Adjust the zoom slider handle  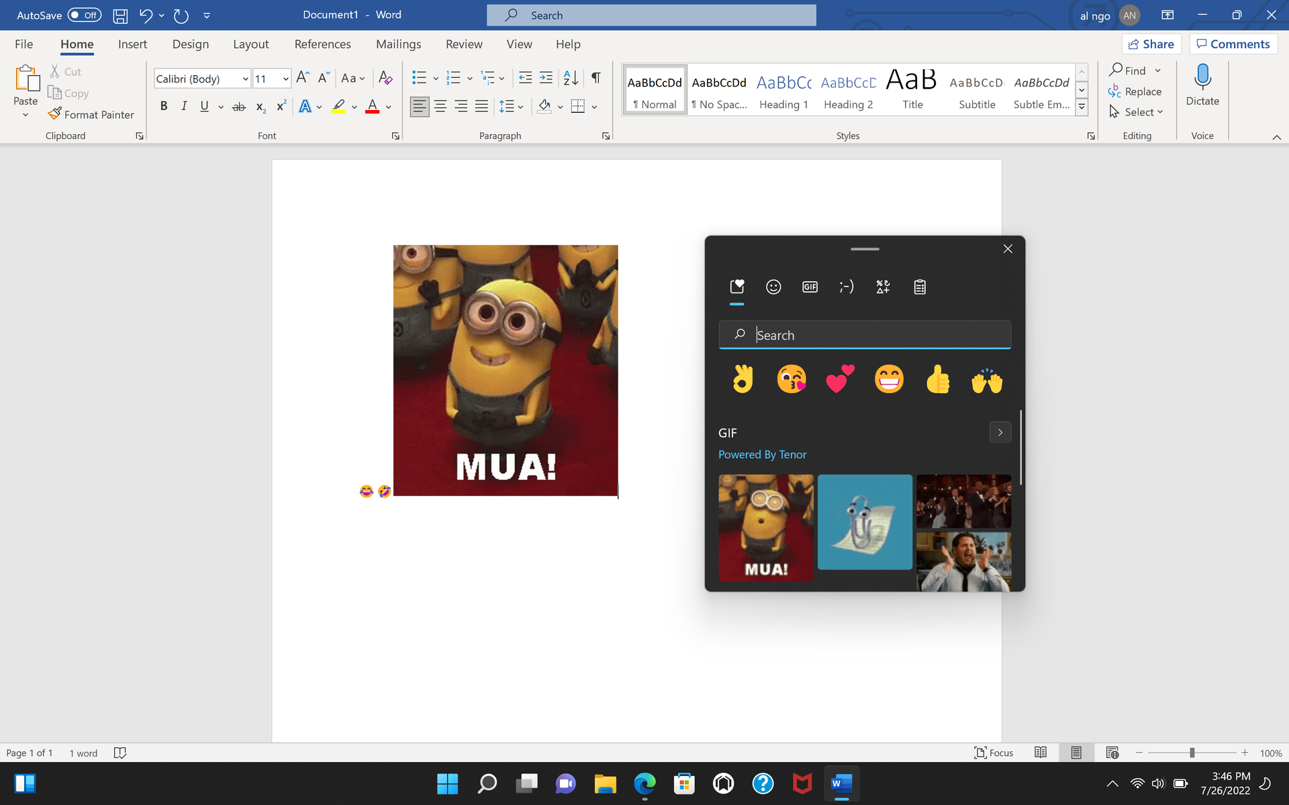1192,753
